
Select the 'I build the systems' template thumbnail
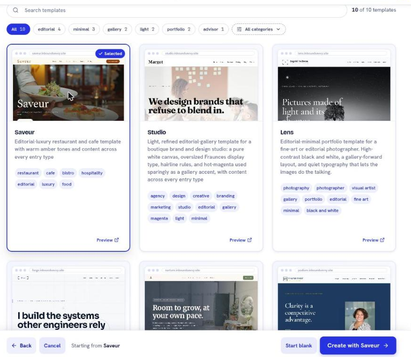[x=68, y=298]
